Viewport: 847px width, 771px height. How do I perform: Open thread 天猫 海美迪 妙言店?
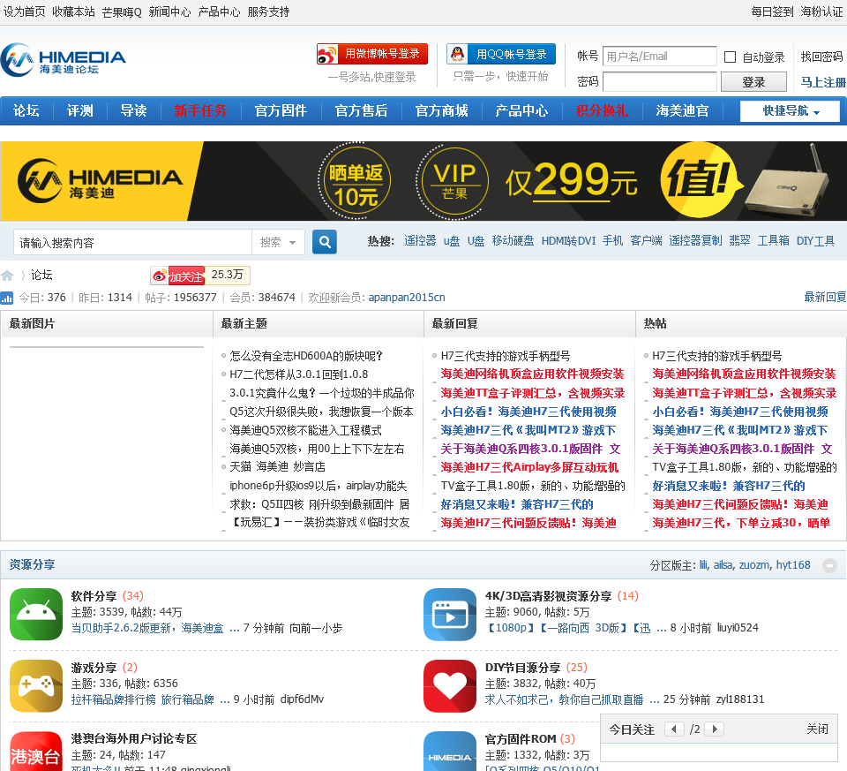(277, 466)
